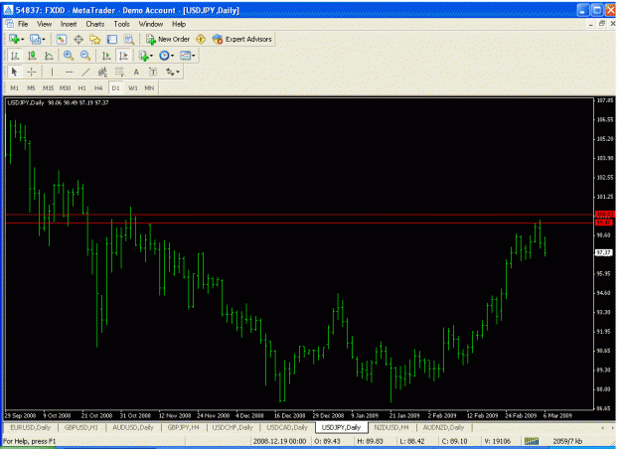Switch timeframe to M1

click(x=14, y=87)
